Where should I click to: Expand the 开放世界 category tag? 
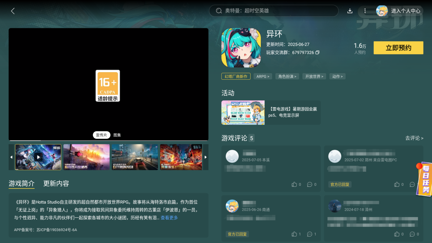(314, 76)
